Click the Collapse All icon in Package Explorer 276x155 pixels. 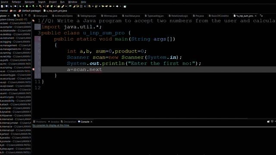[15, 15]
